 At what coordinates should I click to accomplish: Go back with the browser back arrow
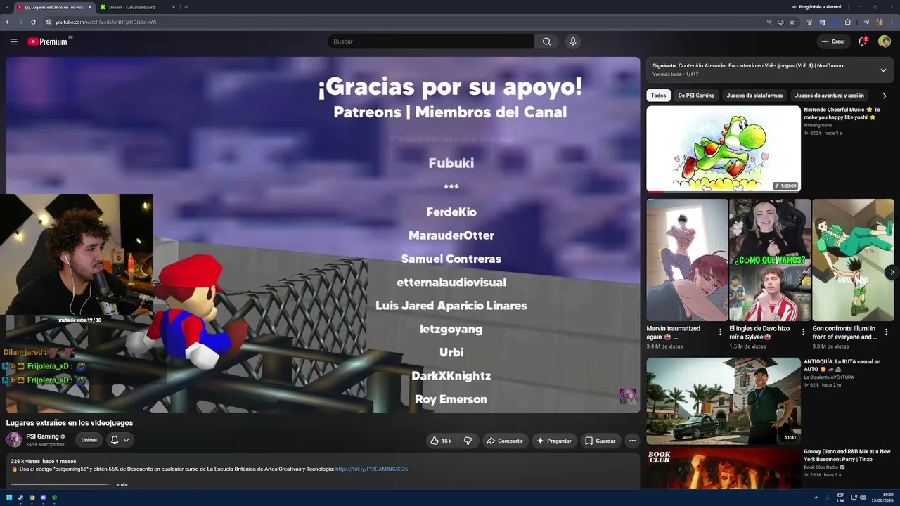(x=8, y=22)
